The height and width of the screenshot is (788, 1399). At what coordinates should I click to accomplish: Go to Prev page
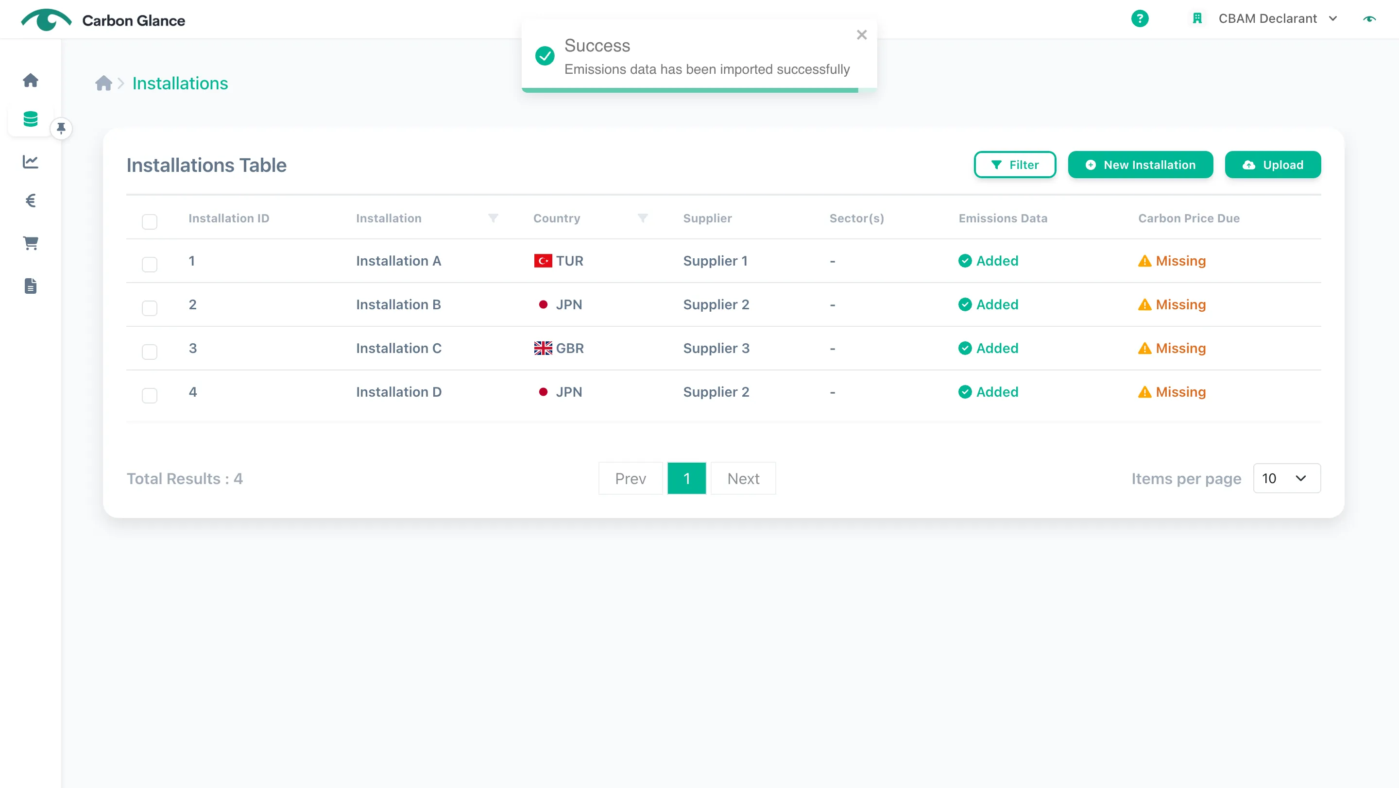(x=630, y=478)
